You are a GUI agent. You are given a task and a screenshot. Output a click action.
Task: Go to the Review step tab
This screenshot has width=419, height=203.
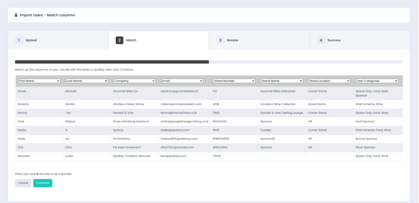coord(259,40)
